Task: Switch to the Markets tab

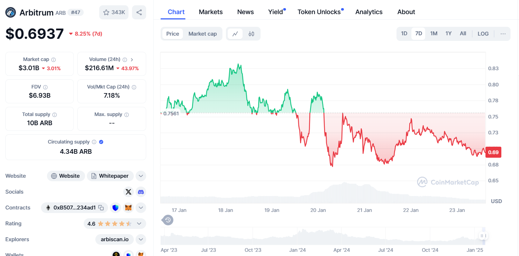Action: (211, 12)
